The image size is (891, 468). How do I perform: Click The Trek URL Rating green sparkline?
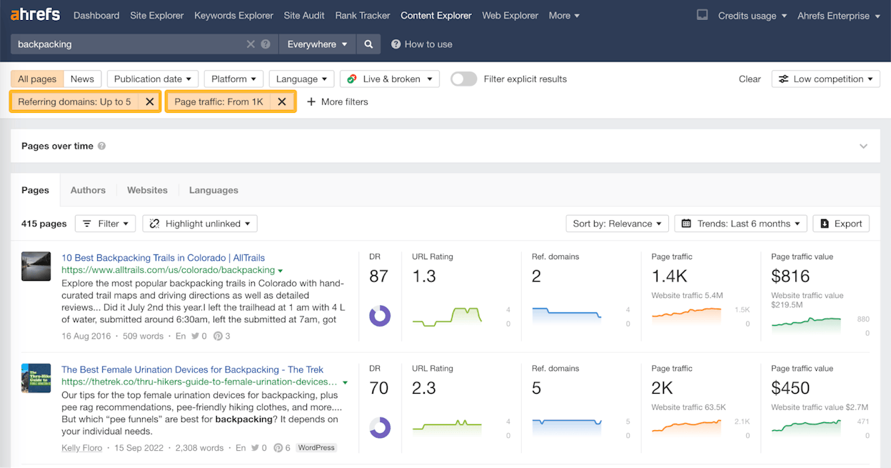[447, 427]
